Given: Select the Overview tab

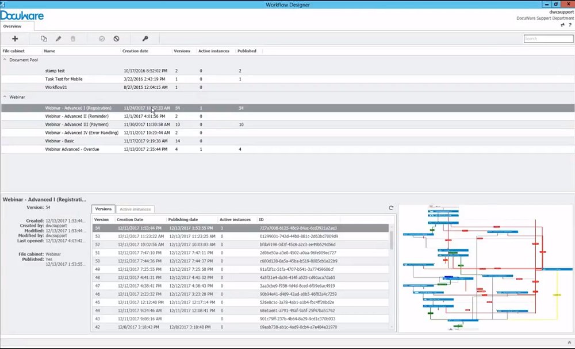Looking at the screenshot, I should click(x=12, y=26).
